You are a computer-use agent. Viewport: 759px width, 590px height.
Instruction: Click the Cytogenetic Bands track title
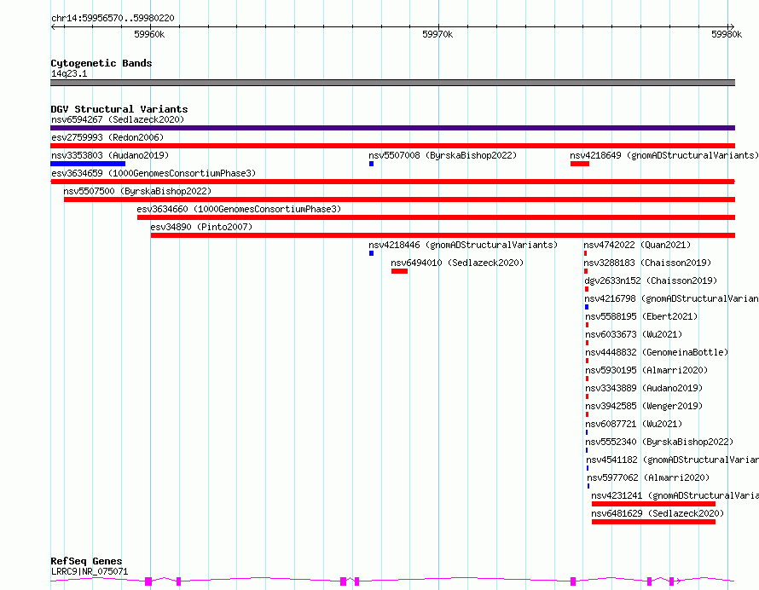click(x=101, y=63)
